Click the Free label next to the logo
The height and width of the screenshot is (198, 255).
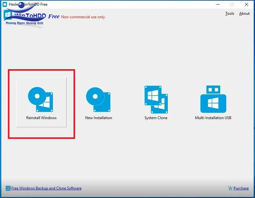pyautogui.click(x=54, y=16)
